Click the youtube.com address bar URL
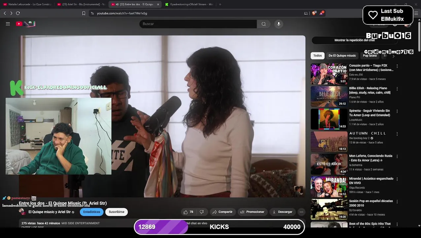421x238 pixels. [x=122, y=13]
